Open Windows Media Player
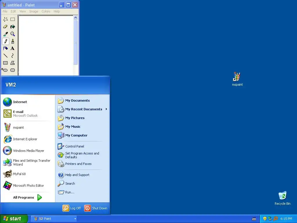This screenshot has width=297, height=223. 28,151
